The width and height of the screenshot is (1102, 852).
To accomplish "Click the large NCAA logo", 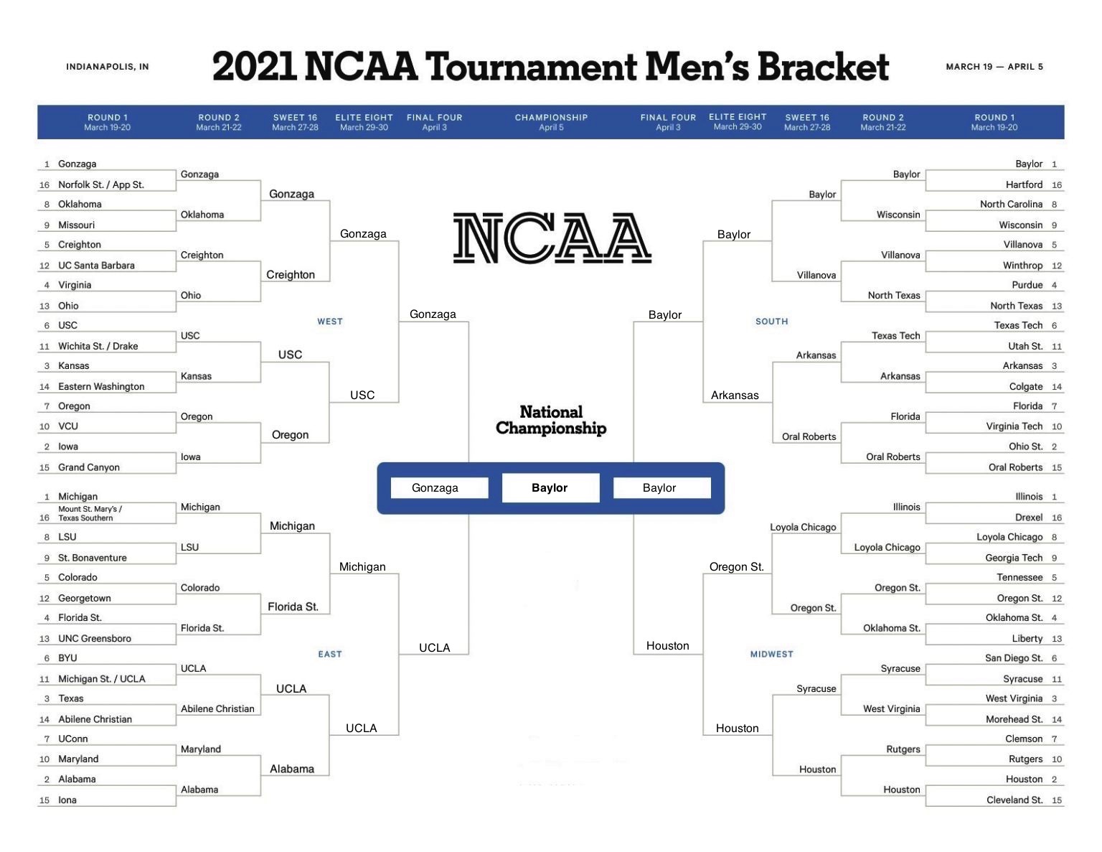I will pos(552,238).
